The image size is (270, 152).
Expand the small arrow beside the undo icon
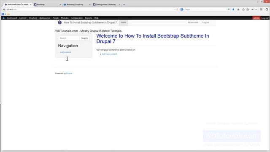(256, 9)
